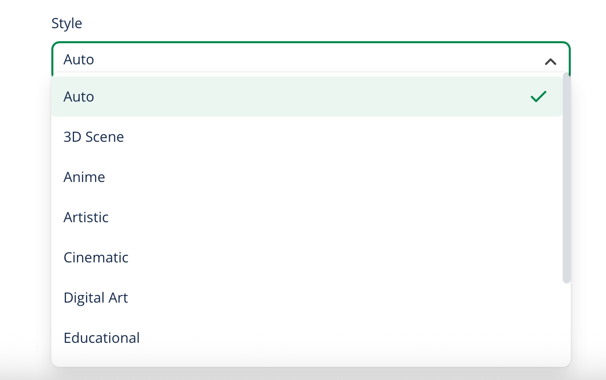Pick the Artistic style option
606x380 pixels.
pyautogui.click(x=86, y=217)
